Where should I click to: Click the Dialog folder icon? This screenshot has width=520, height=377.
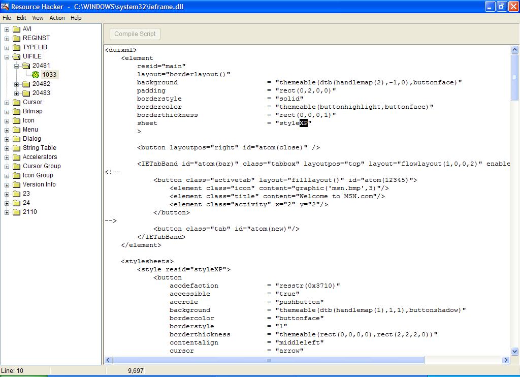tap(16, 139)
